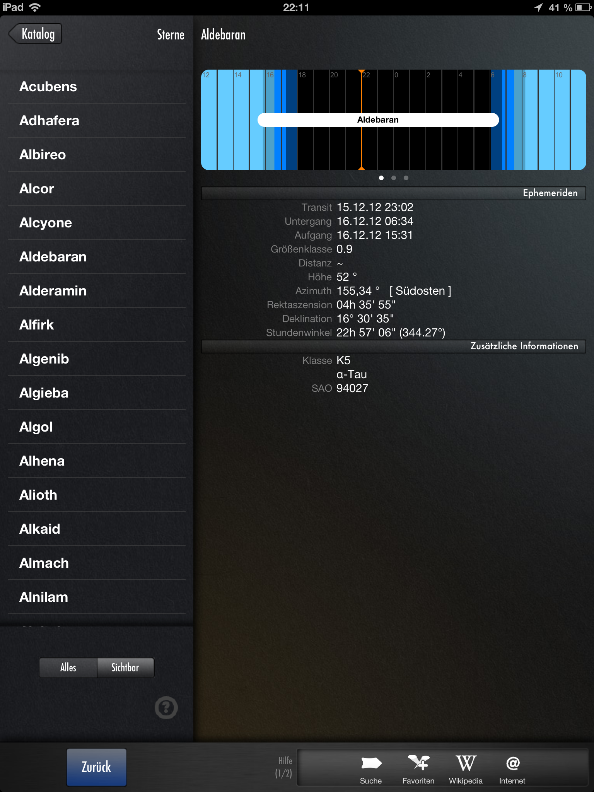The width and height of the screenshot is (594, 792).
Task: Tap the Internet @ icon
Action: tap(512, 763)
